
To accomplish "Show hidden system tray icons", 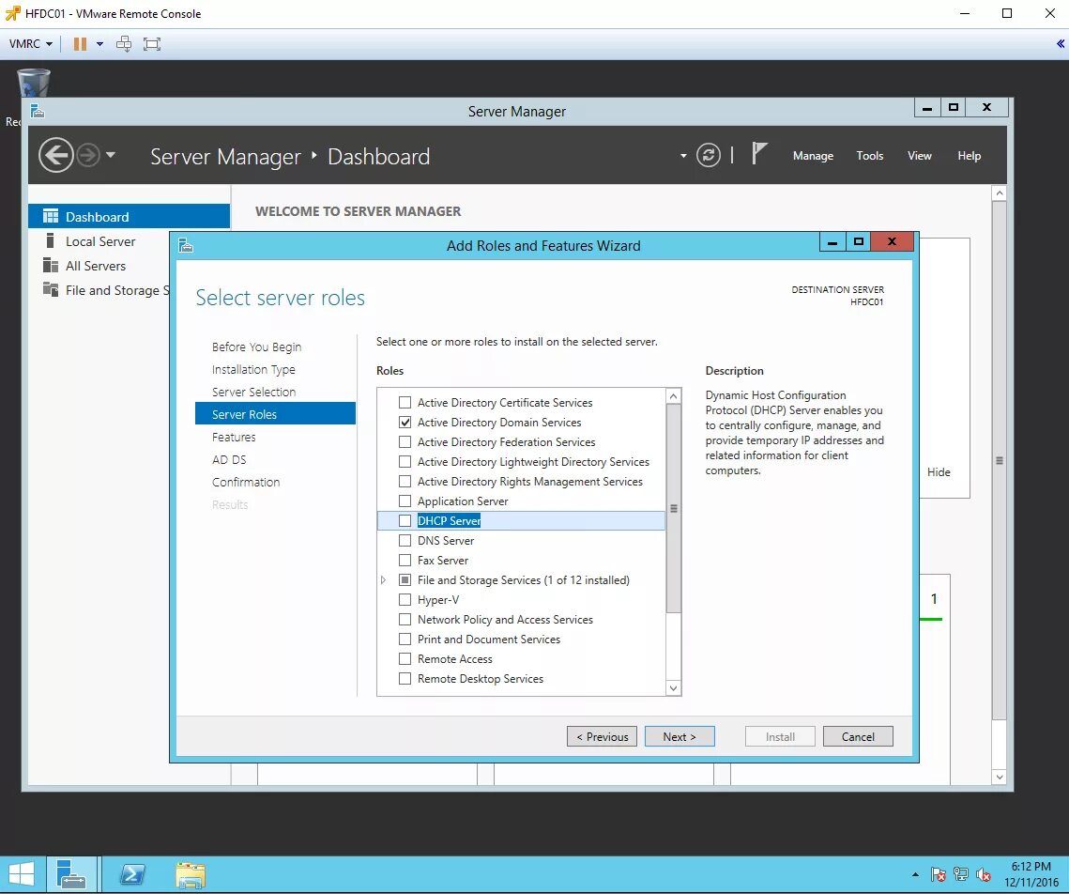I will pyautogui.click(x=915, y=874).
